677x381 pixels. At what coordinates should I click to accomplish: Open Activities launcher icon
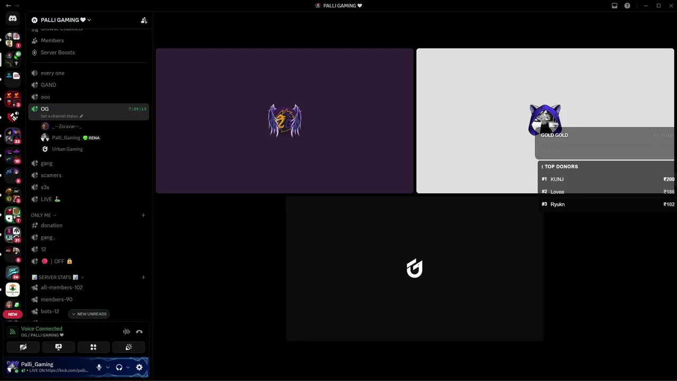pyautogui.click(x=93, y=347)
